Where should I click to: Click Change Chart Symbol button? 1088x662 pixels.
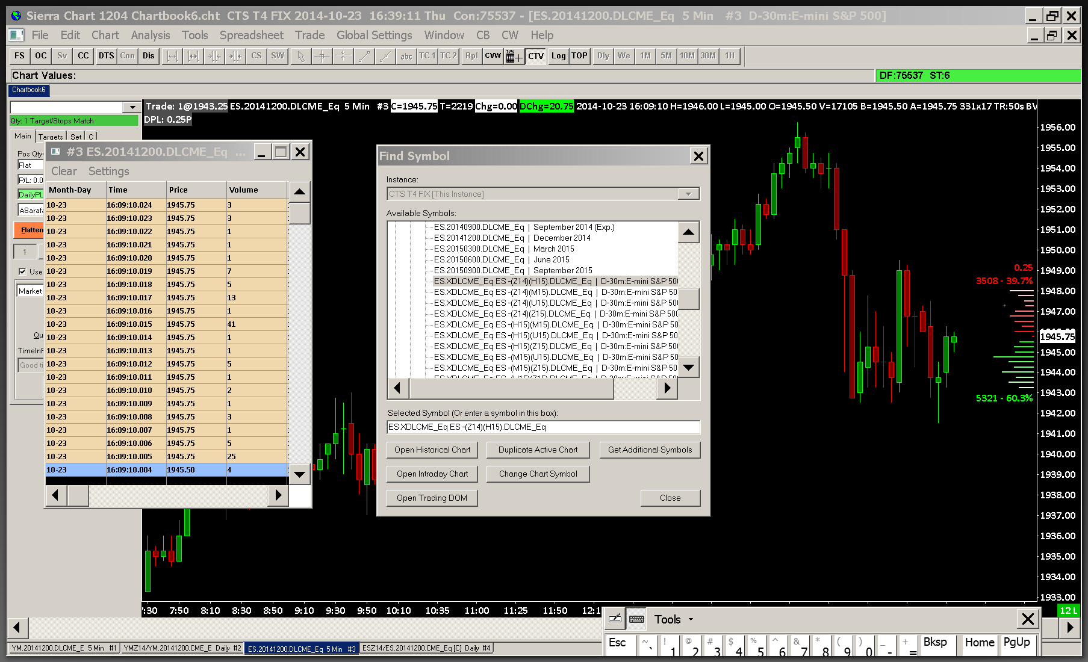538,474
